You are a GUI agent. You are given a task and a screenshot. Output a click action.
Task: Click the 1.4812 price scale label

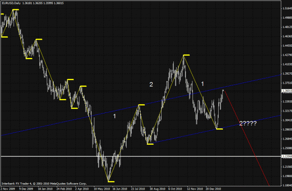click(287, 27)
